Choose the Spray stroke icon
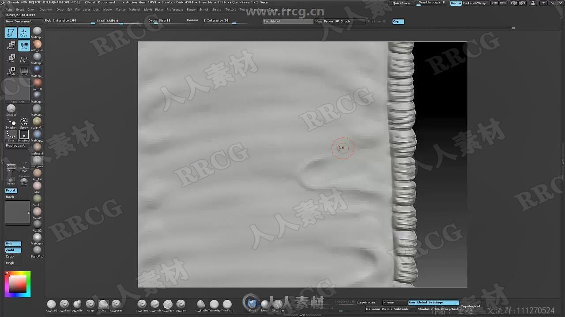Image resolution: width=565 pixels, height=317 pixels. click(24, 123)
